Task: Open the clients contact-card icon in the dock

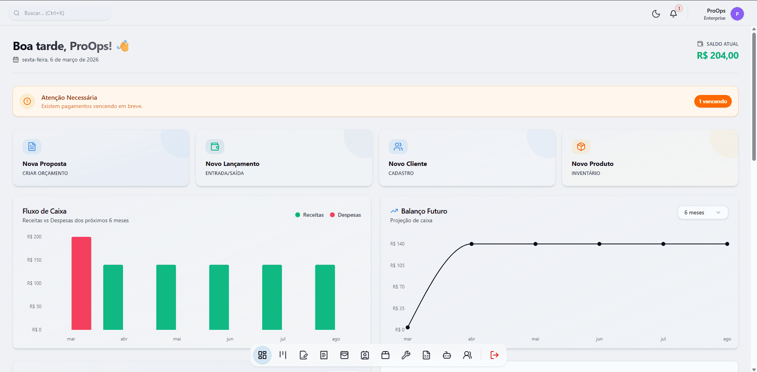Action: click(365, 355)
